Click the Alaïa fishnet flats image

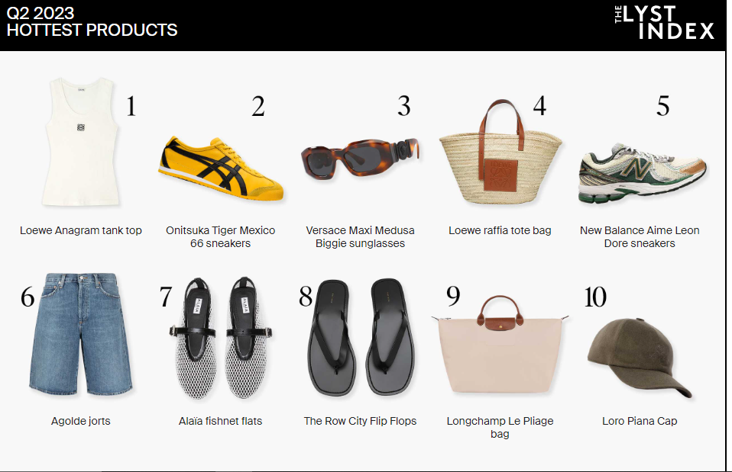pos(221,338)
